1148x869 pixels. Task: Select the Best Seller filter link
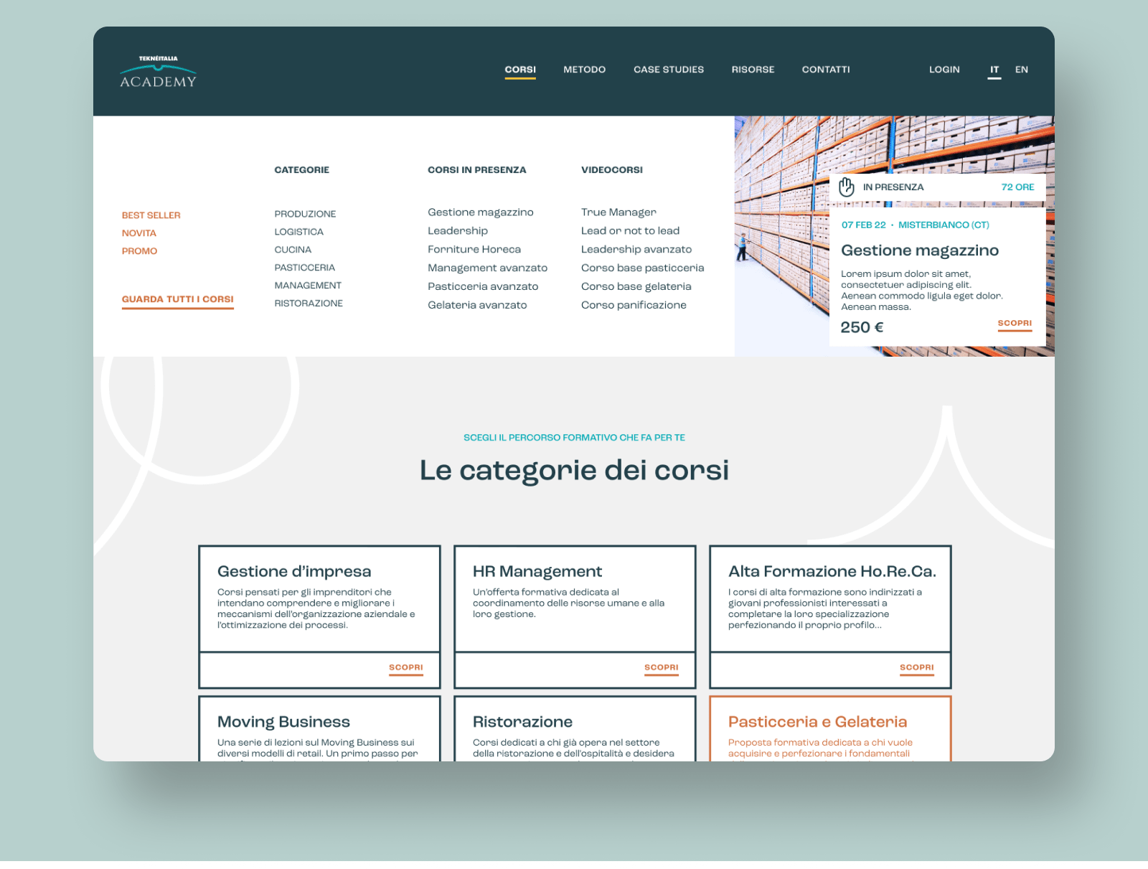(x=151, y=215)
